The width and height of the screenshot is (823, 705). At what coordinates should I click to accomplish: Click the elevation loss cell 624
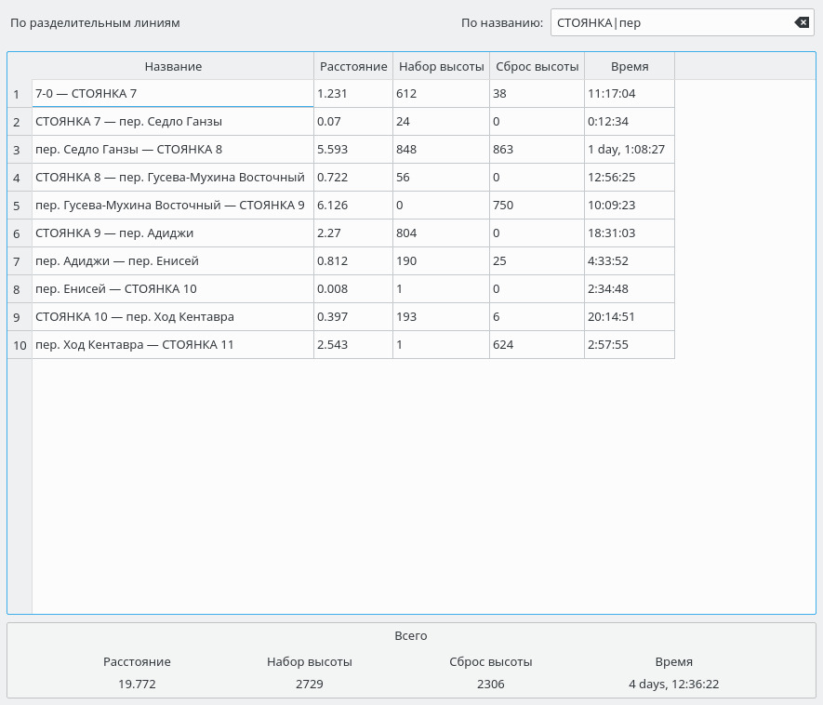(537, 345)
